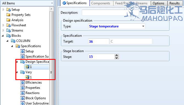Click the Flowsheet folder icon
The width and height of the screenshot is (184, 105).
click(x=8, y=25)
